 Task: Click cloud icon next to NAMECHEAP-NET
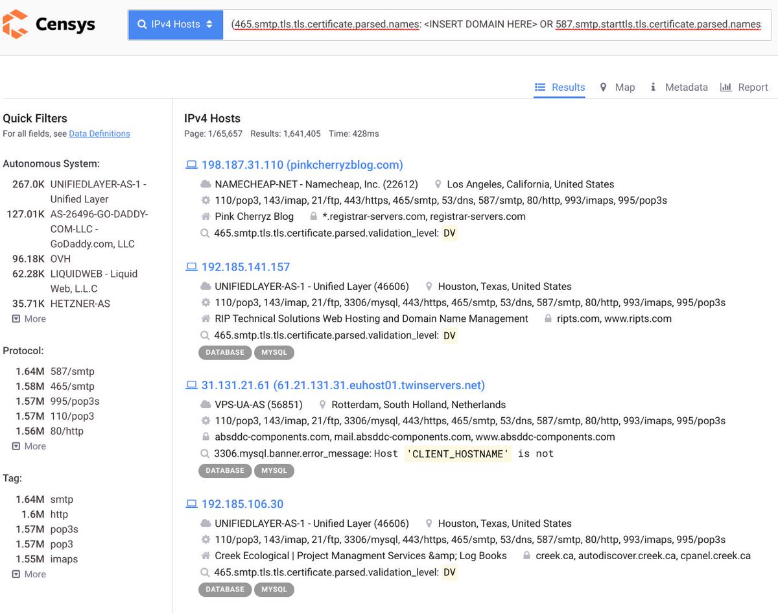[206, 184]
